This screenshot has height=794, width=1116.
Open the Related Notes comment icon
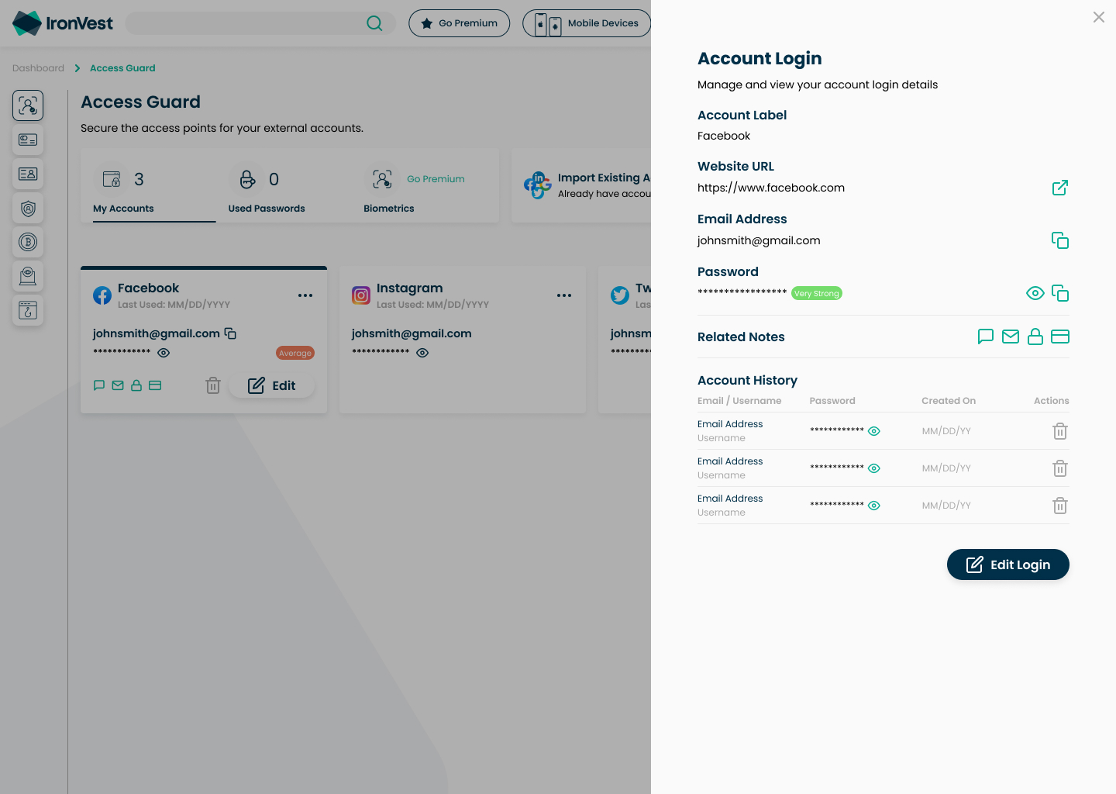coord(986,337)
